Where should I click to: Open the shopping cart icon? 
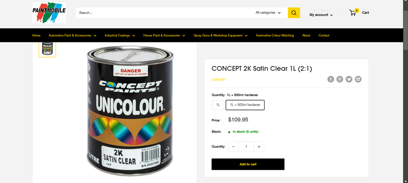click(353, 13)
